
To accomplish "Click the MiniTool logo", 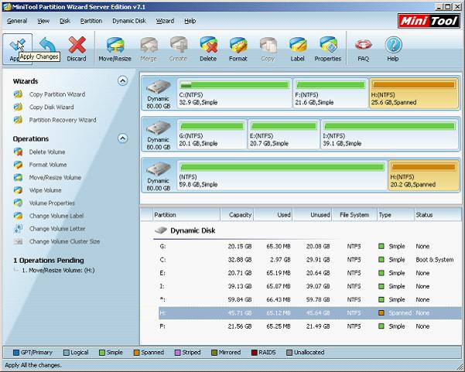I will (429, 21).
